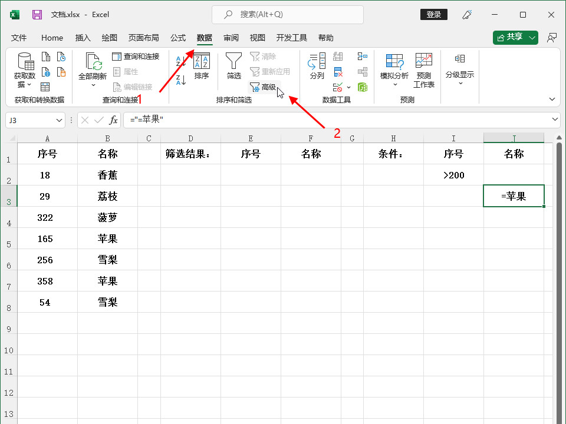Click the Enter (checkmark) formula button
Screen dimensions: 566x424
98,120
